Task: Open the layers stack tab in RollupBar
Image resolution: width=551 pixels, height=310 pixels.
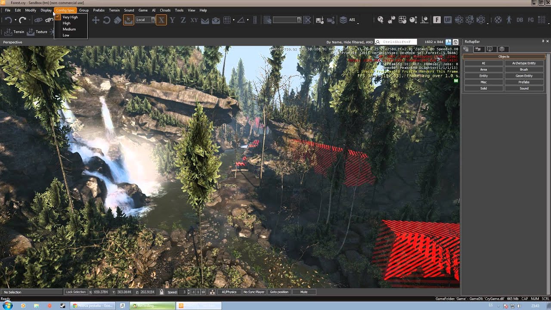Action: pos(501,49)
